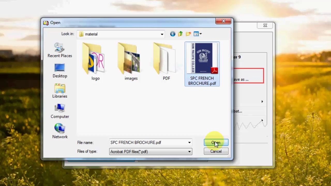Screen dimensions: 331x186
Task: Expand the Files of type dropdown
Action: coord(190,152)
